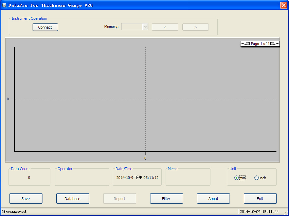Click the Data Count value 0

tap(29, 178)
